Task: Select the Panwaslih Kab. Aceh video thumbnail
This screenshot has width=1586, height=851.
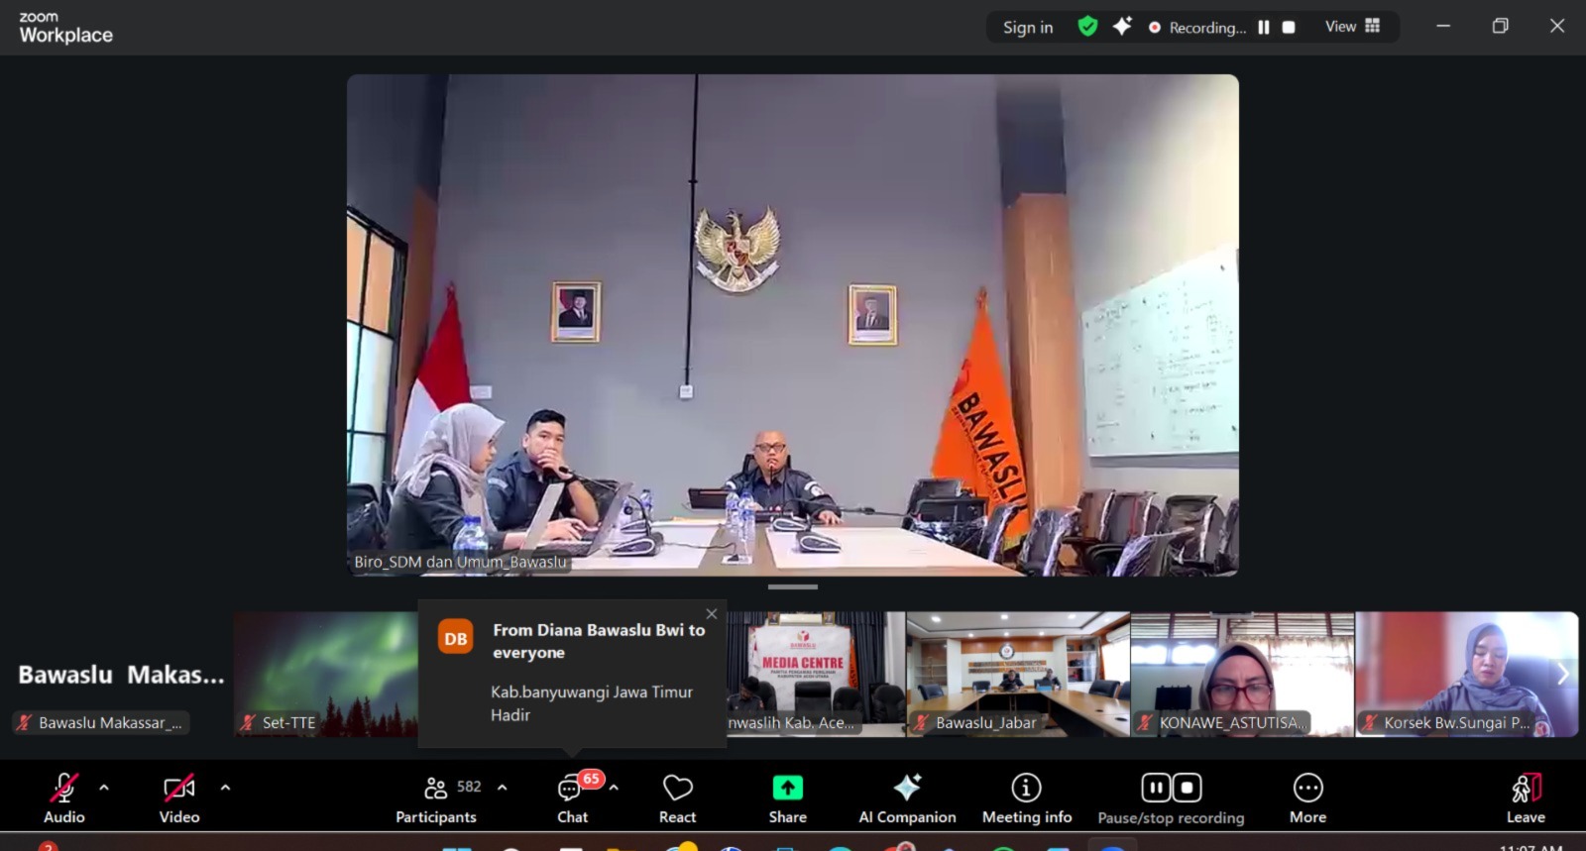Action: (816, 675)
